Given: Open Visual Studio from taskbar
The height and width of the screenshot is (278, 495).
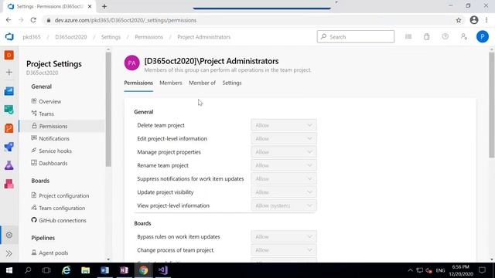Looking at the screenshot, I should pos(163,270).
